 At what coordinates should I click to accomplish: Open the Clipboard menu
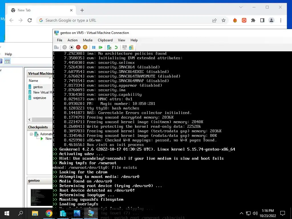click(x=105, y=40)
